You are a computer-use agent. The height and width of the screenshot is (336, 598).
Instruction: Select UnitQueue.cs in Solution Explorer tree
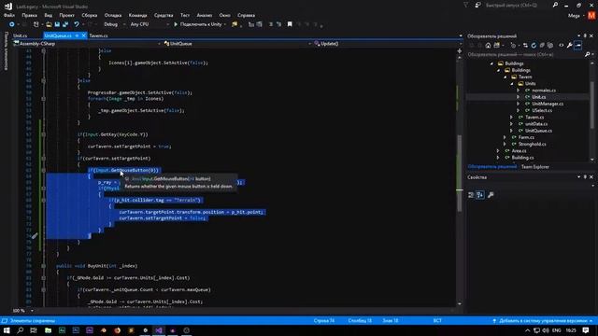click(x=538, y=131)
